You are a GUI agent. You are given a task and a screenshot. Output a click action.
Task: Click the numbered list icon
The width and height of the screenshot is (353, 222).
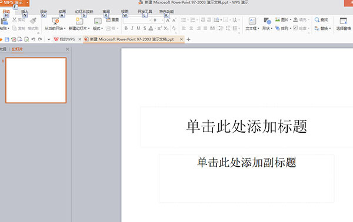click(x=193, y=20)
